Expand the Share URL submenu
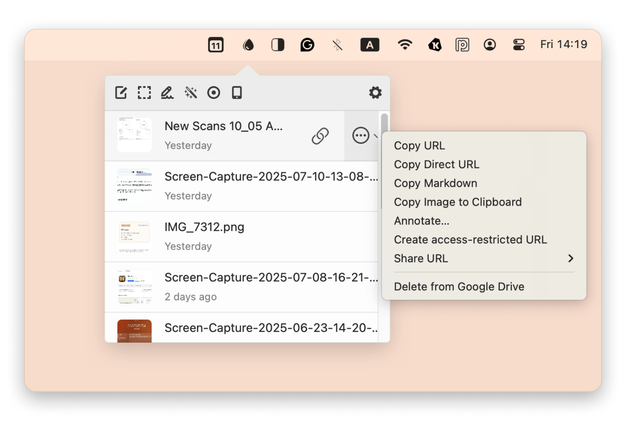The width and height of the screenshot is (626, 424). coord(484,258)
